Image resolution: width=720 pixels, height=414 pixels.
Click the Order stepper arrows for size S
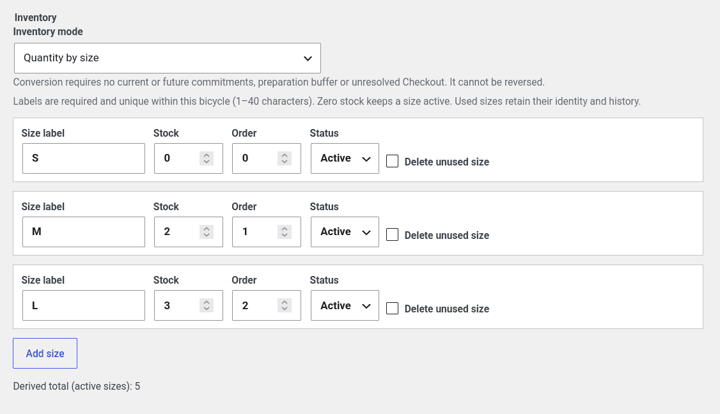pos(285,158)
